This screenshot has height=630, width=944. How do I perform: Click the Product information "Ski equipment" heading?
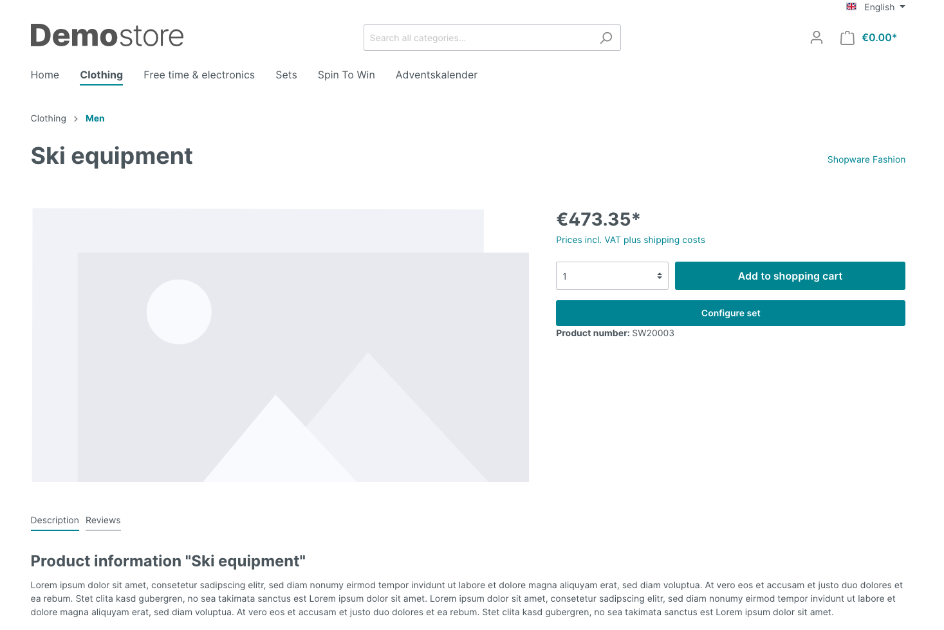[168, 561]
